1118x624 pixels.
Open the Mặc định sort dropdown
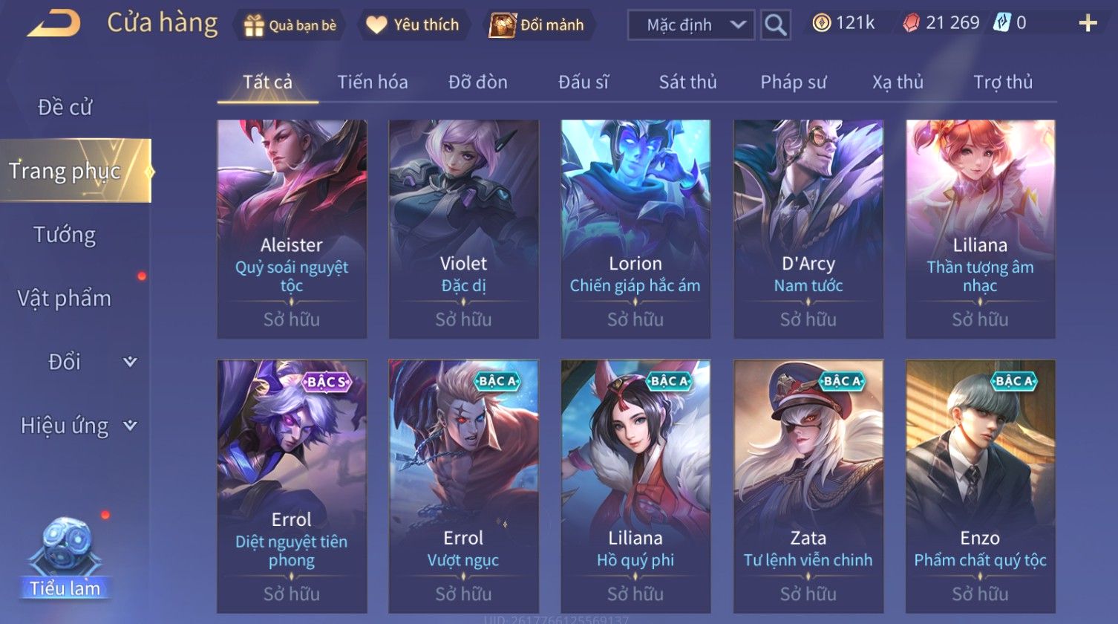pos(691,25)
